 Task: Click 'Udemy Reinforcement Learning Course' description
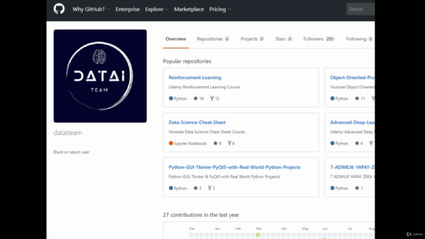(x=204, y=87)
